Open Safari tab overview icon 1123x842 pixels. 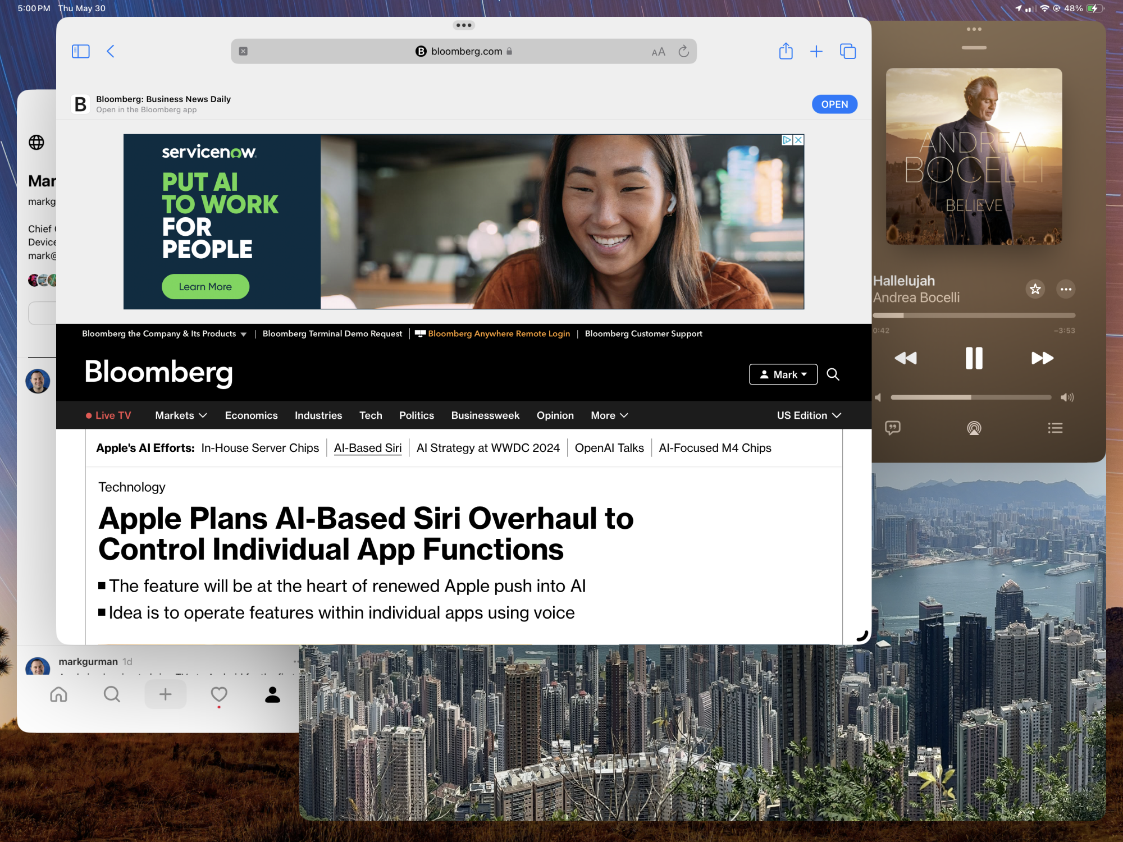[x=847, y=52]
